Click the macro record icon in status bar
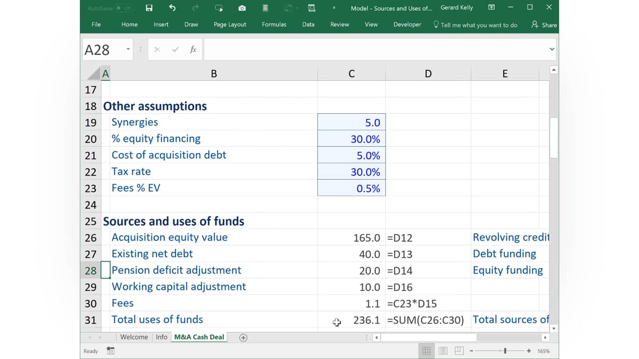 (x=111, y=351)
